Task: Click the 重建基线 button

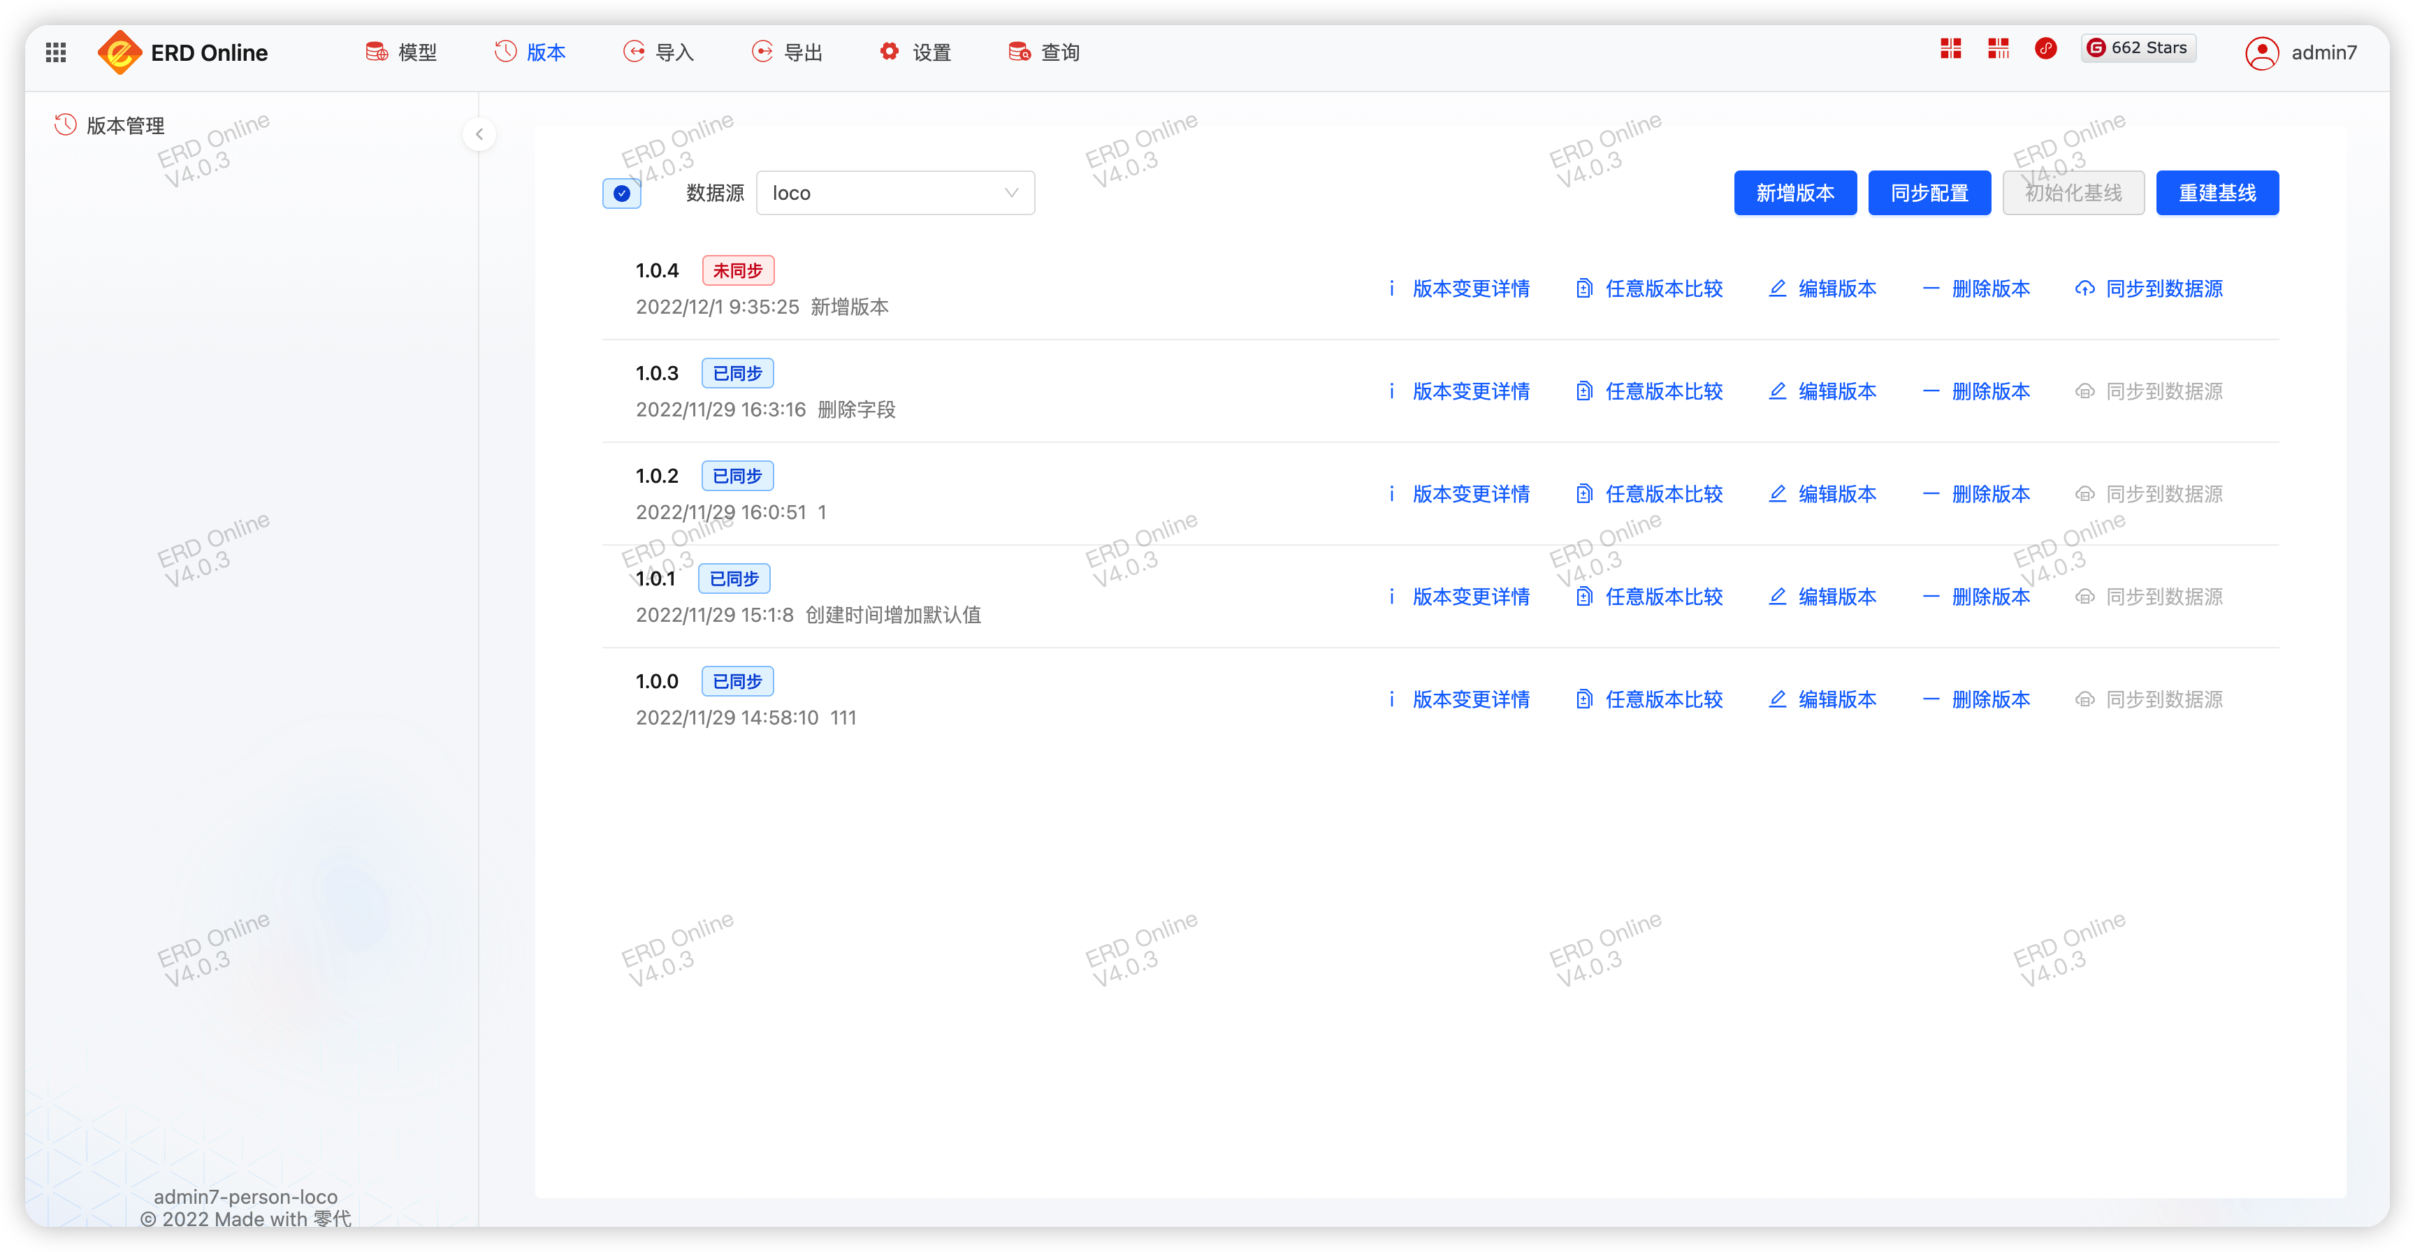Action: click(x=2217, y=193)
